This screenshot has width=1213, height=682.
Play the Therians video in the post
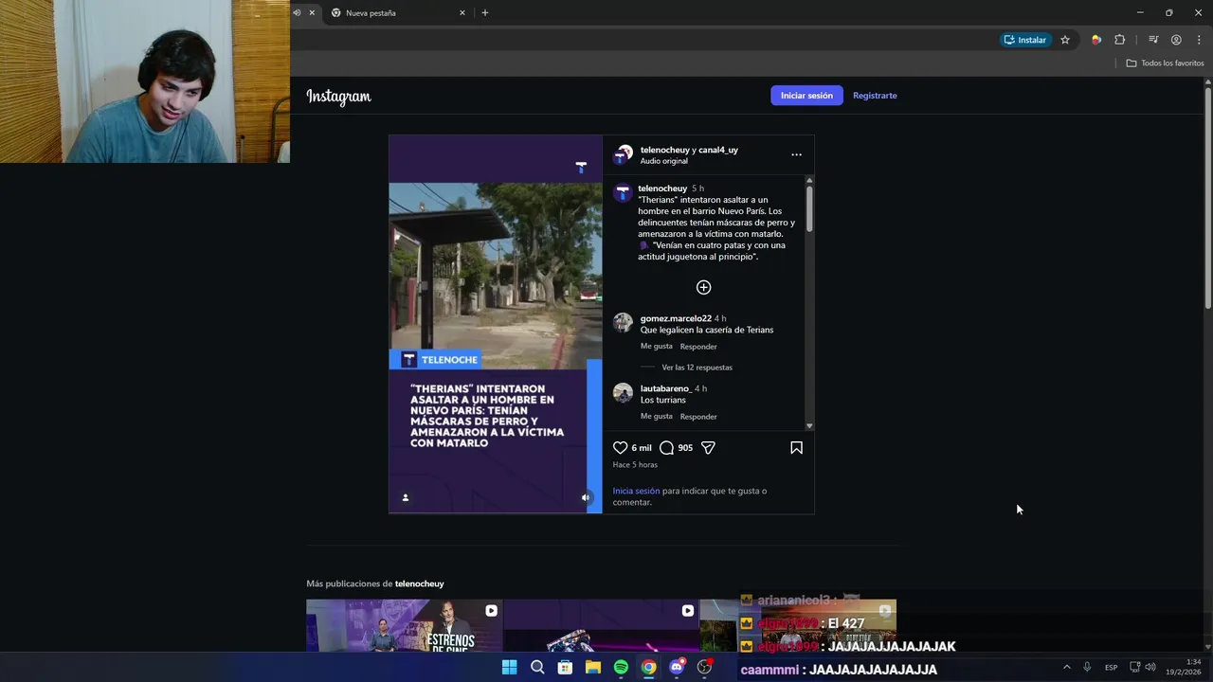click(496, 324)
